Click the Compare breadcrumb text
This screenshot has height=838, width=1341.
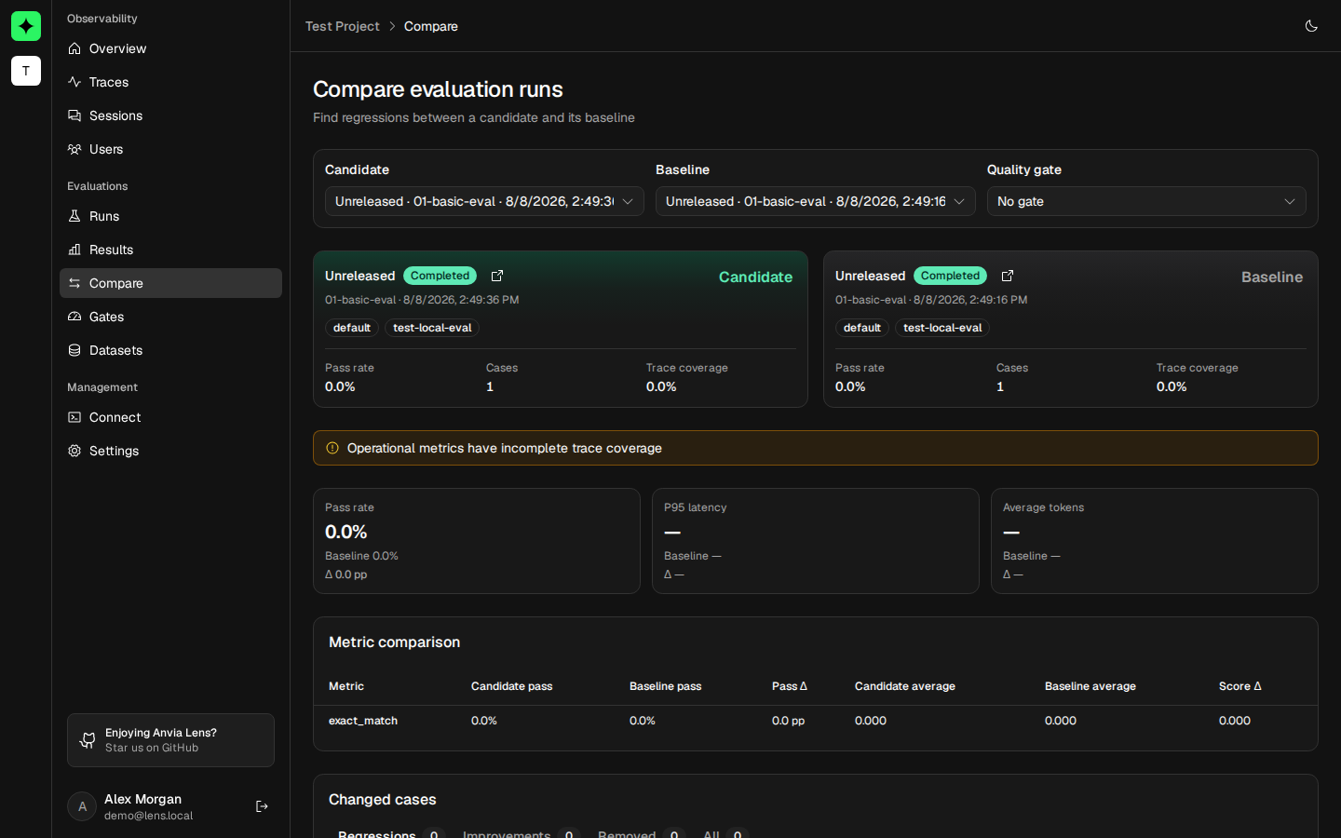pyautogui.click(x=431, y=26)
